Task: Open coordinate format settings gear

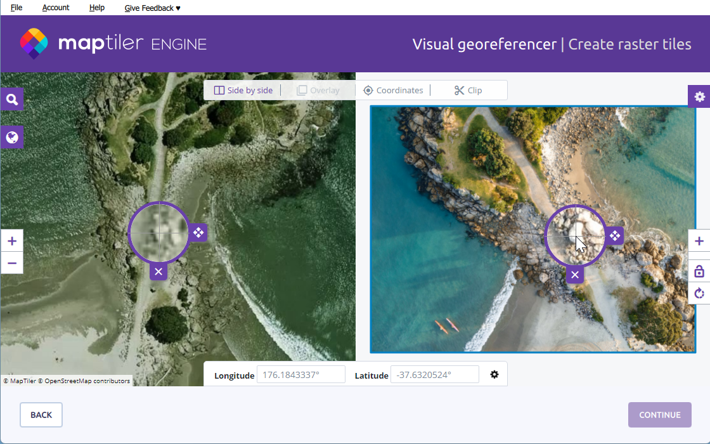Action: coord(494,374)
